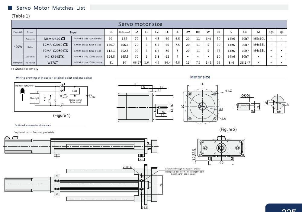Click the blue square bullet before Servo Motor Matches List
Viewport: 302px width, 212px height.
pyautogui.click(x=10, y=8)
